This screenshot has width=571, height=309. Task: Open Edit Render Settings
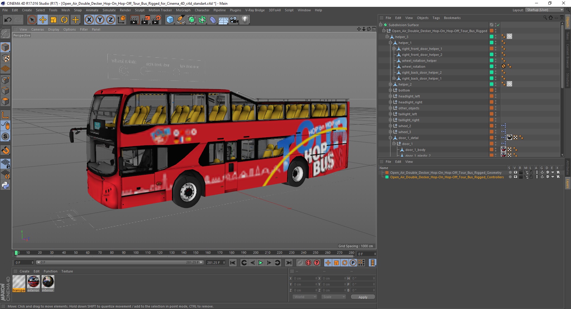click(156, 20)
